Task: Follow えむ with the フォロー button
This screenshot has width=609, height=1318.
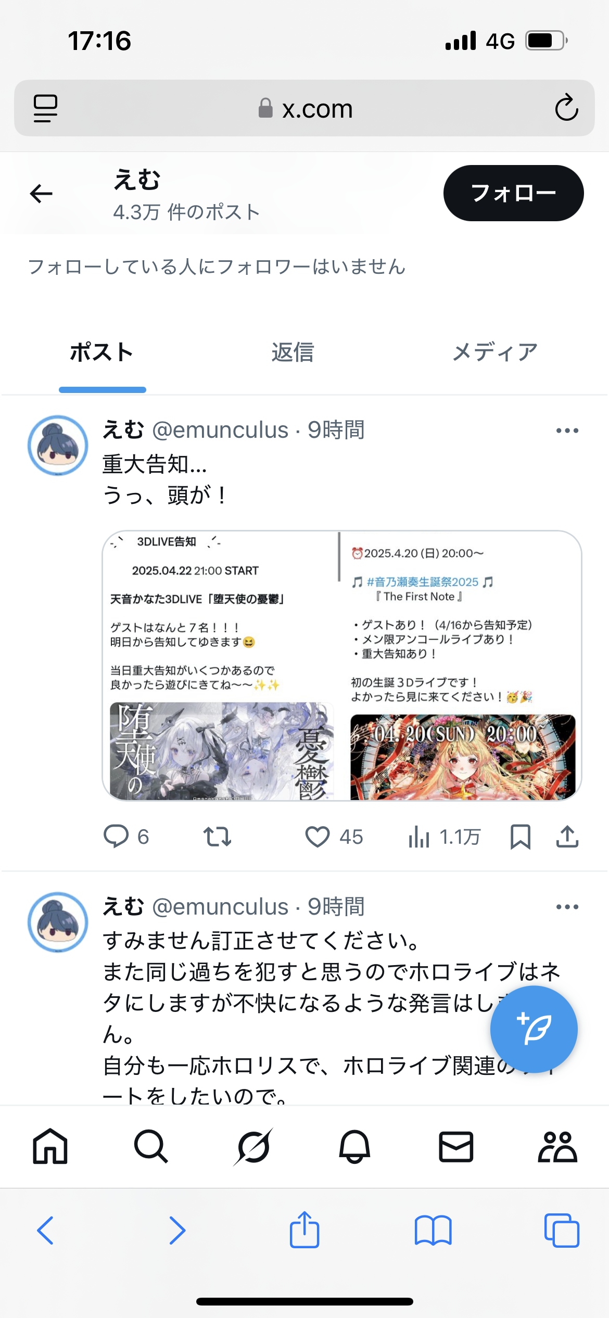Action: coord(513,193)
